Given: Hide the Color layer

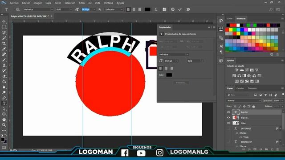Looking at the screenshot, I should (228, 123).
